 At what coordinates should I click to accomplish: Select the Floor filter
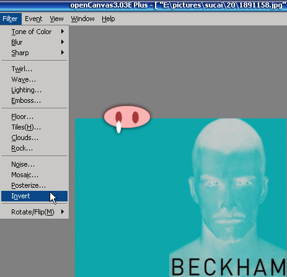click(x=34, y=117)
